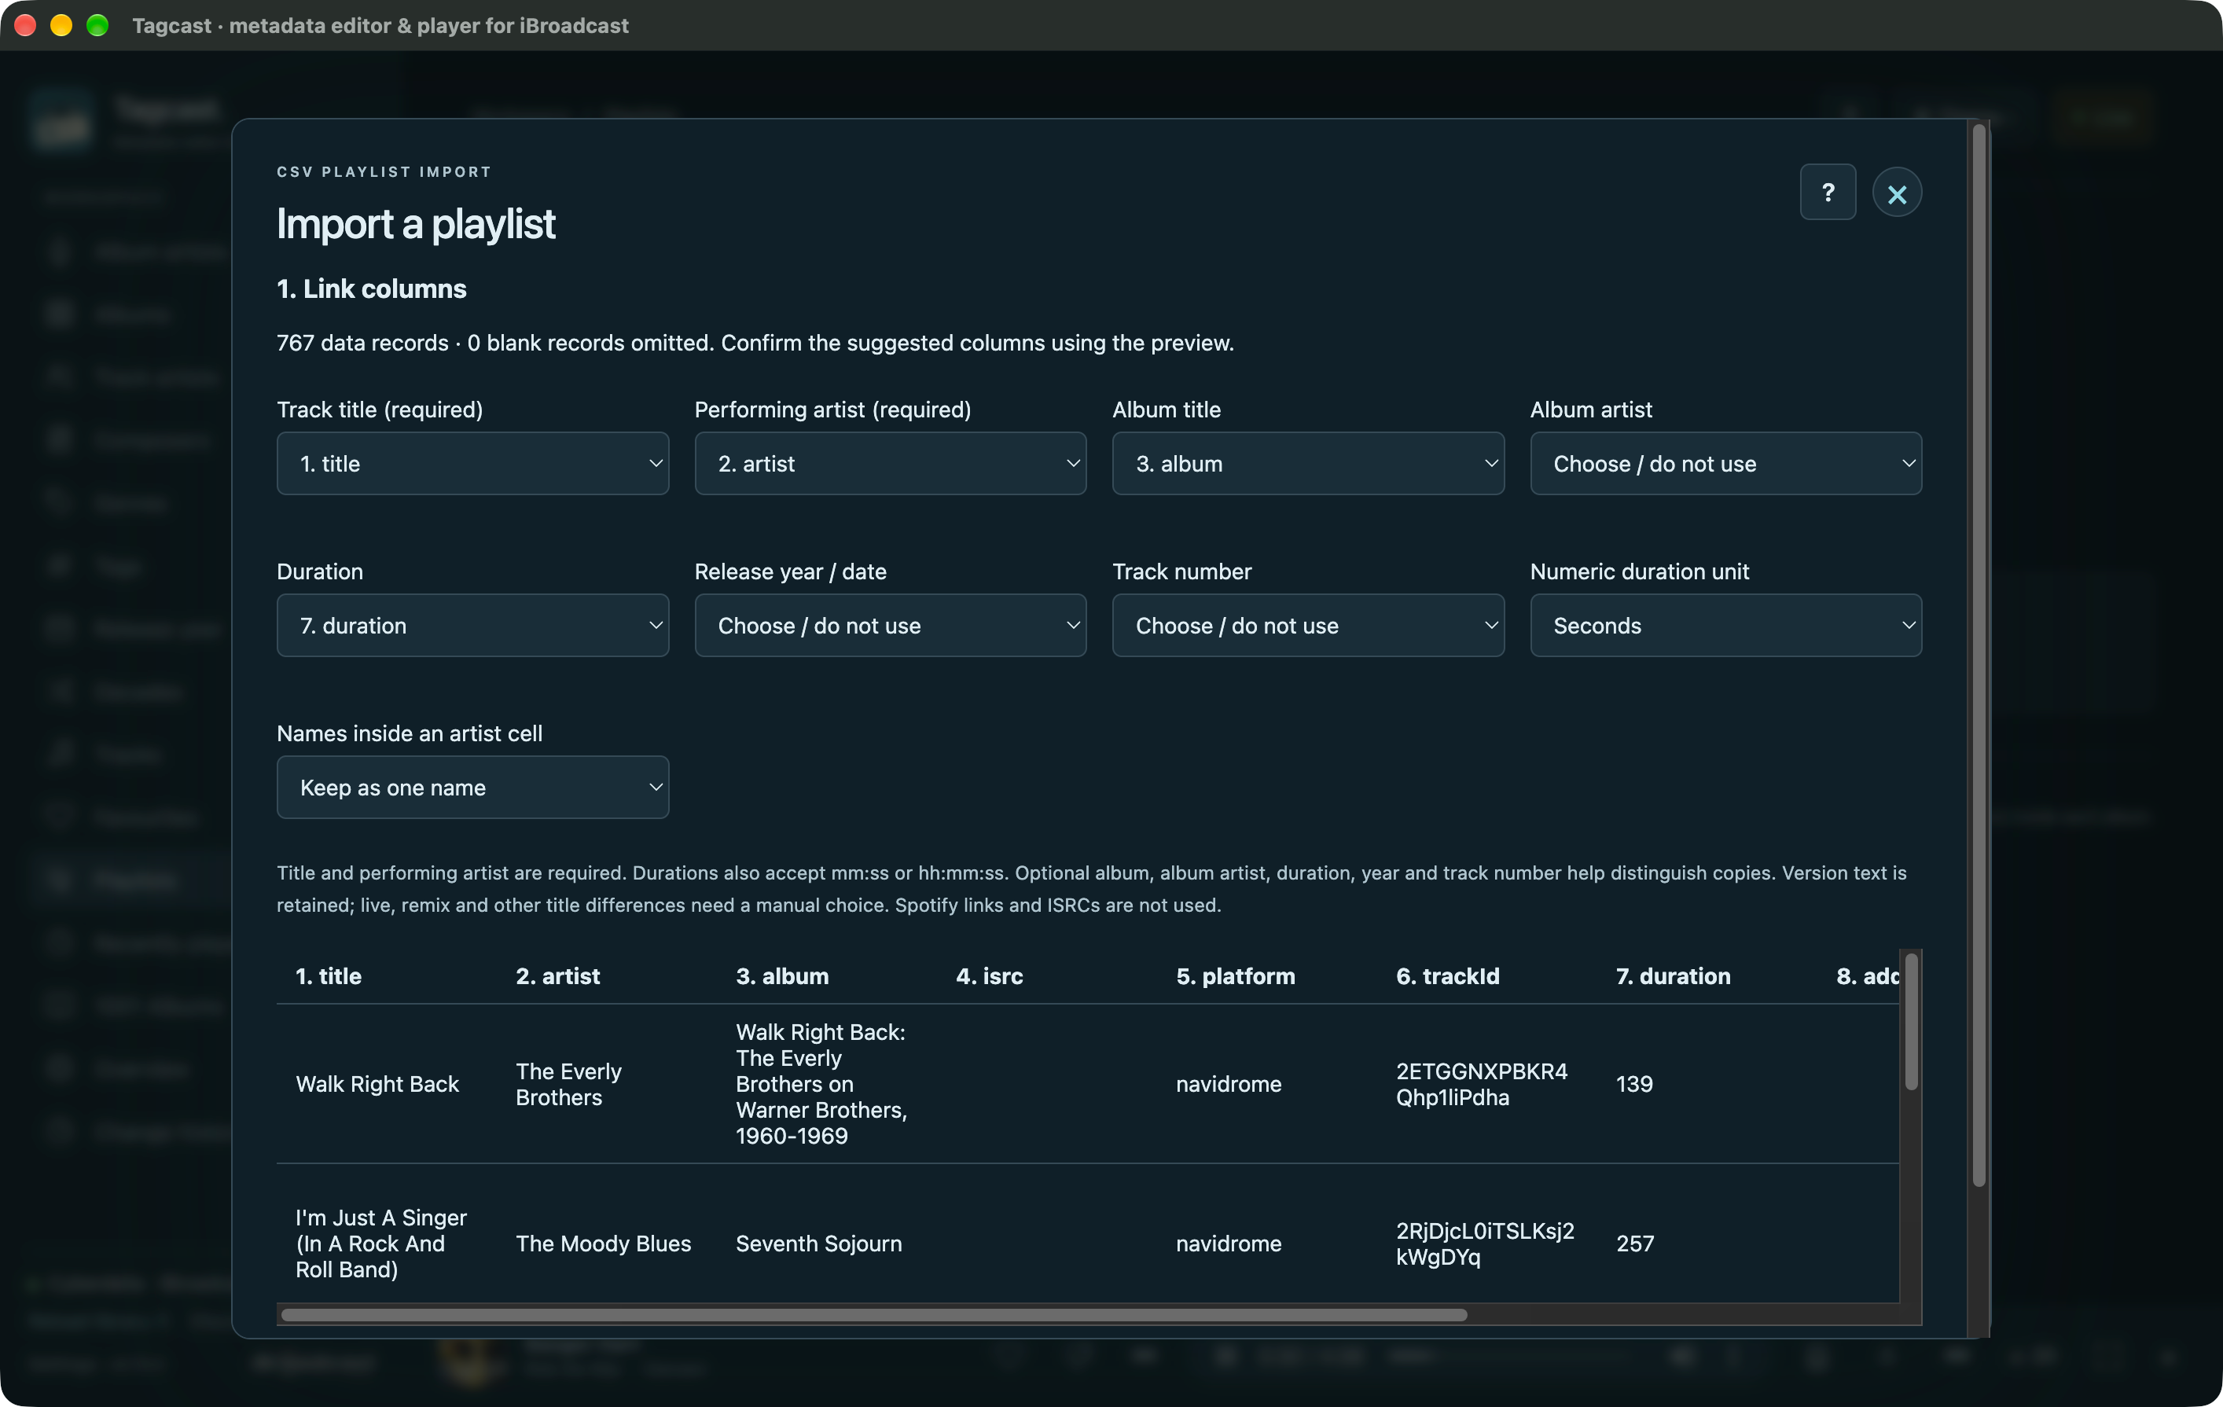Open Names inside an artist cell dropdown

472,788
